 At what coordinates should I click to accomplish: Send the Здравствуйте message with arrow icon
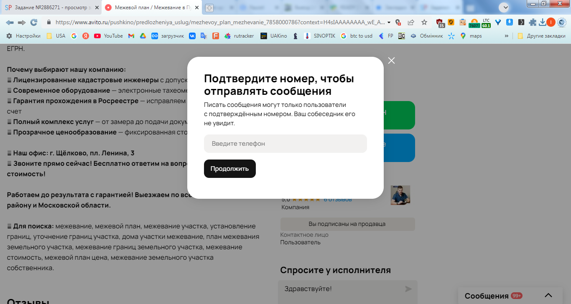click(x=408, y=289)
